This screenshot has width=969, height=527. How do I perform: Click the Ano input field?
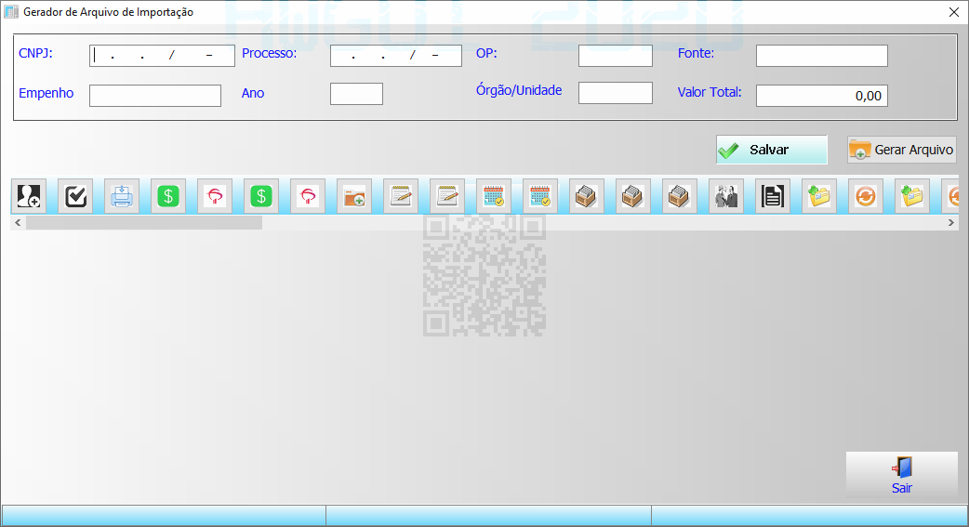(356, 94)
